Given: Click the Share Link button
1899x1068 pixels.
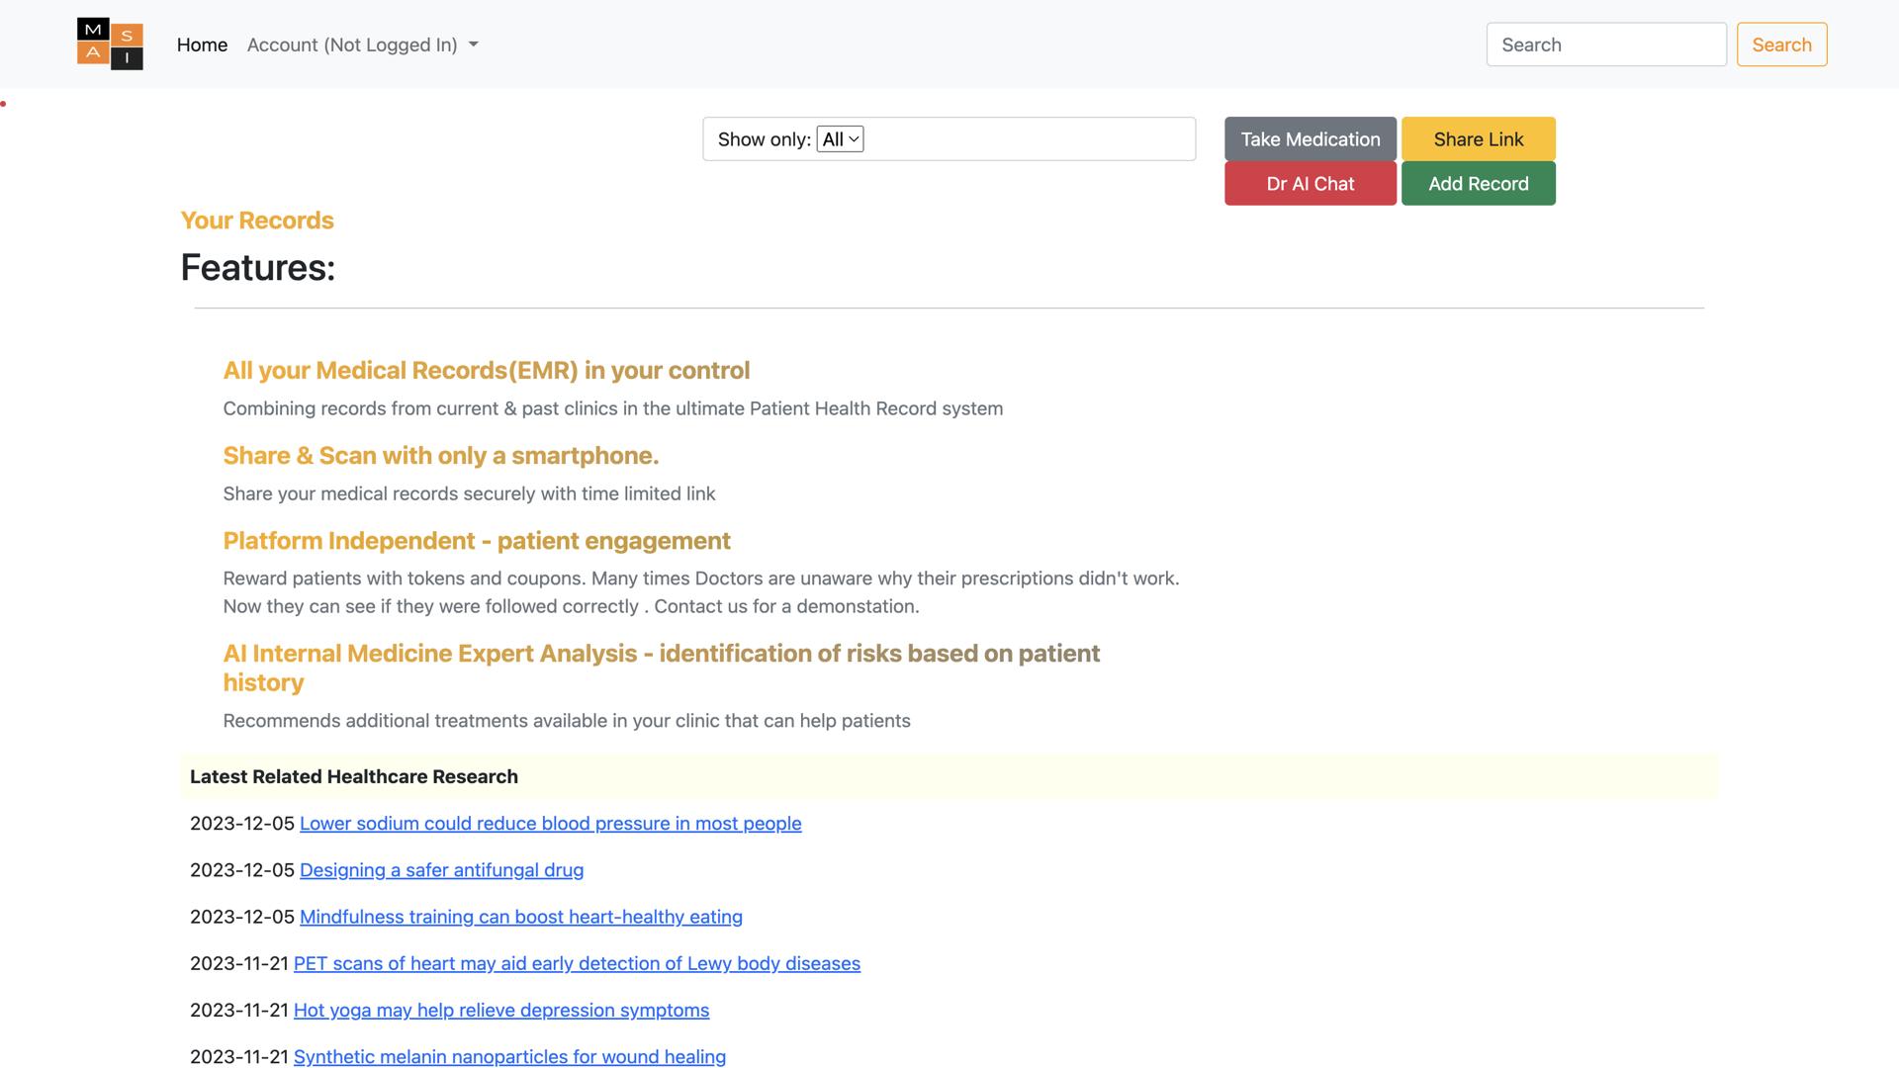Looking at the screenshot, I should 1478,138.
